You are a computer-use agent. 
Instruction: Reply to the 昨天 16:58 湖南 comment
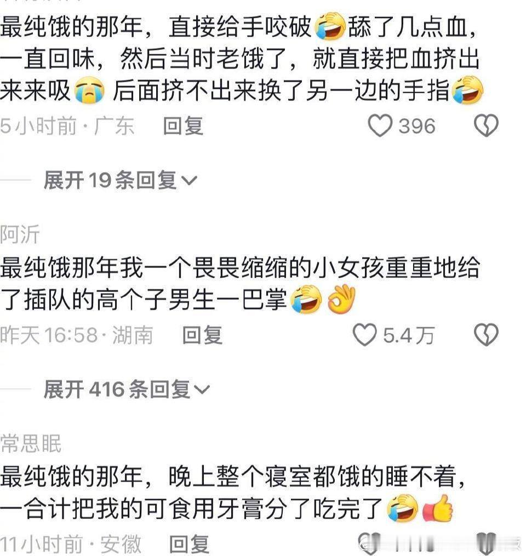click(x=202, y=335)
